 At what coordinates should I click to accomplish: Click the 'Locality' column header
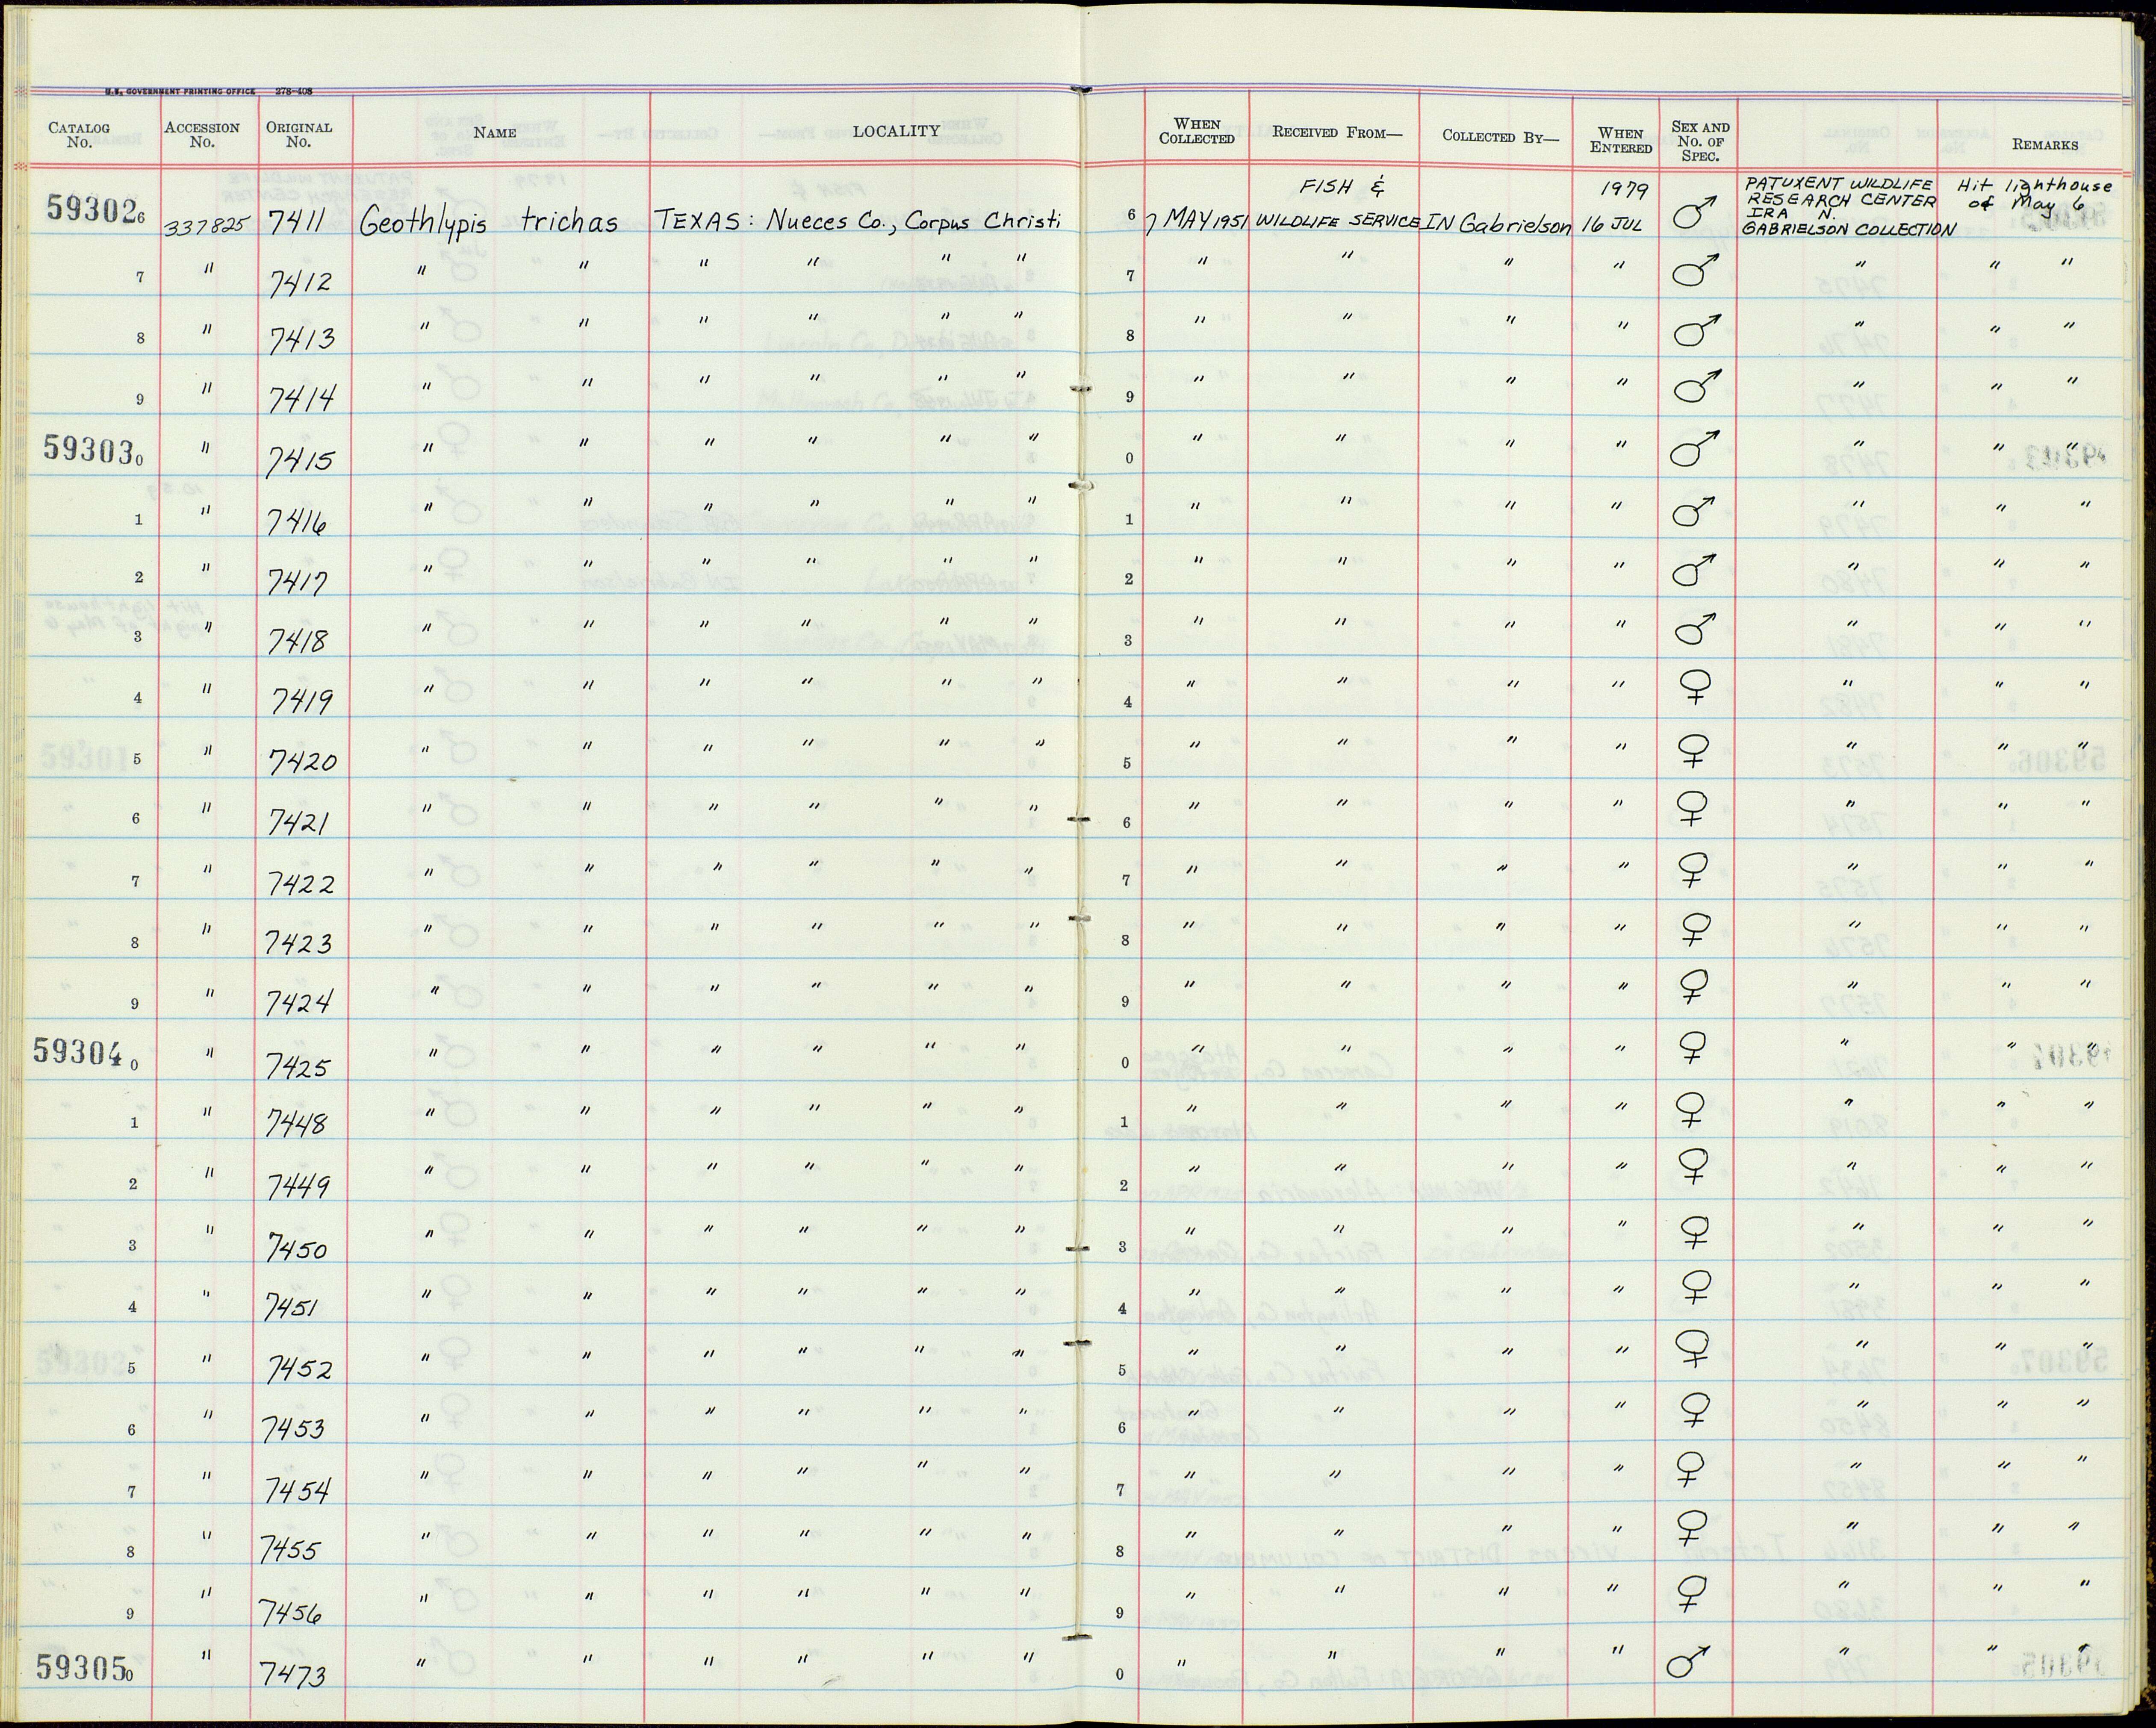click(x=896, y=131)
